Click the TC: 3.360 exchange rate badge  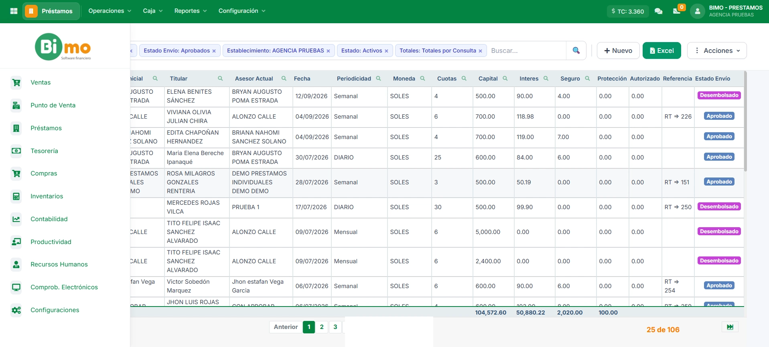coord(628,11)
